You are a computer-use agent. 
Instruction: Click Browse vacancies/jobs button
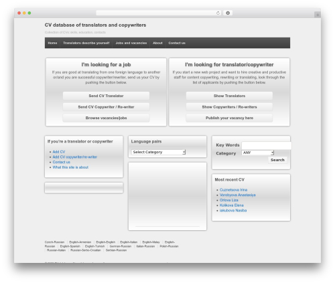click(106, 118)
